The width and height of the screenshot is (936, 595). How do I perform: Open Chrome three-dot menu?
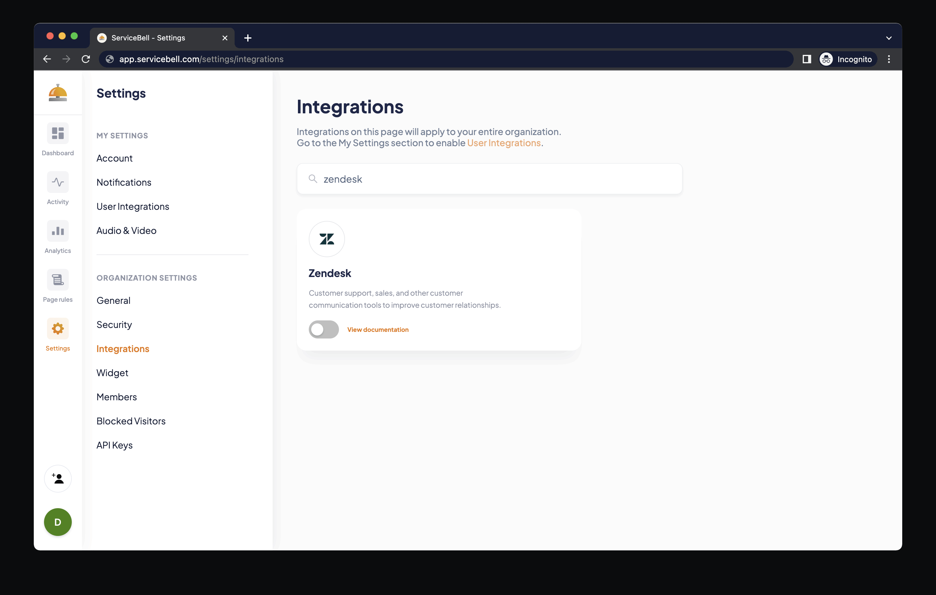tap(889, 59)
